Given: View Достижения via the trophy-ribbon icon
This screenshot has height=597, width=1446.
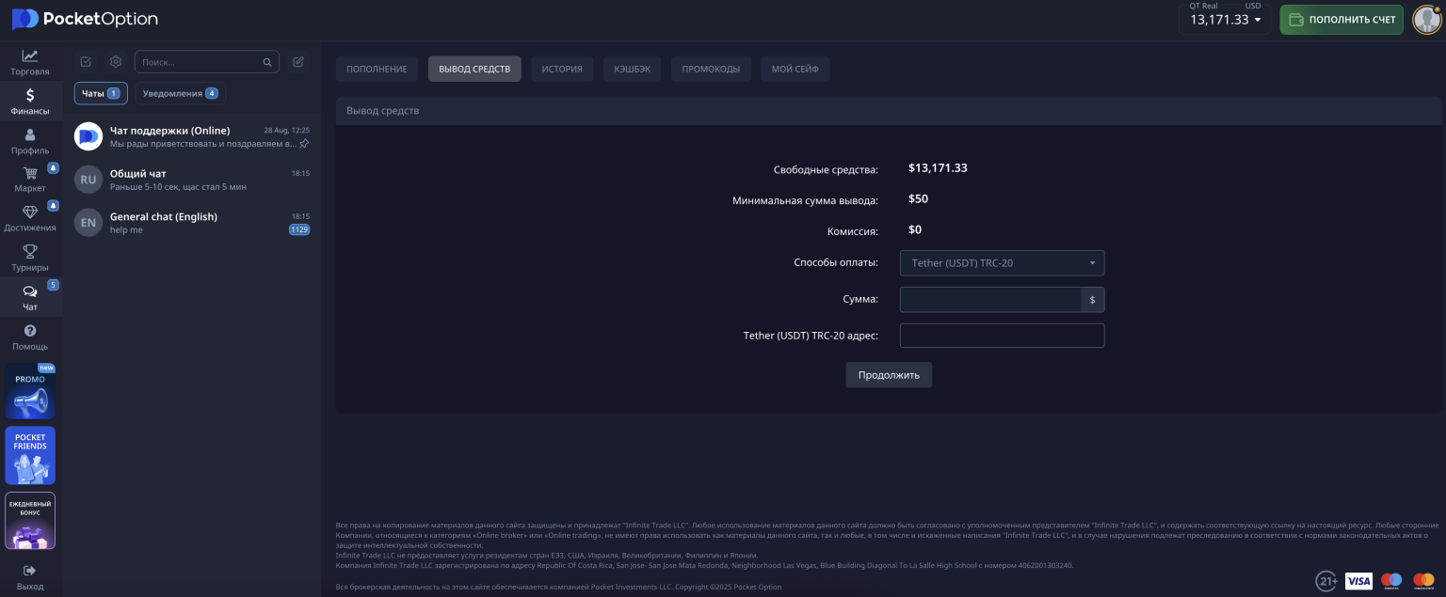Looking at the screenshot, I should 29,217.
